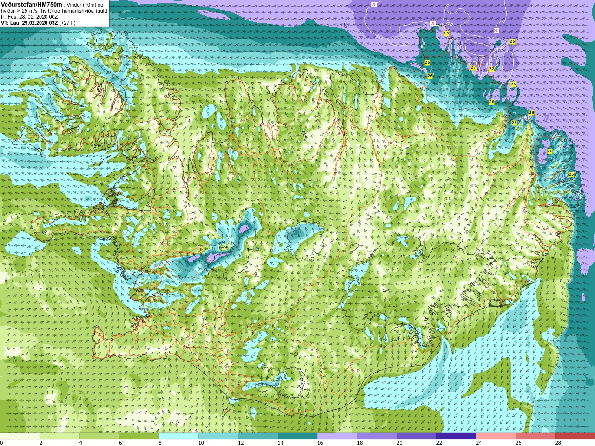The width and height of the screenshot is (595, 446).
Task: Select the light cyan 8–10 legend swatch
Action: (x=178, y=436)
